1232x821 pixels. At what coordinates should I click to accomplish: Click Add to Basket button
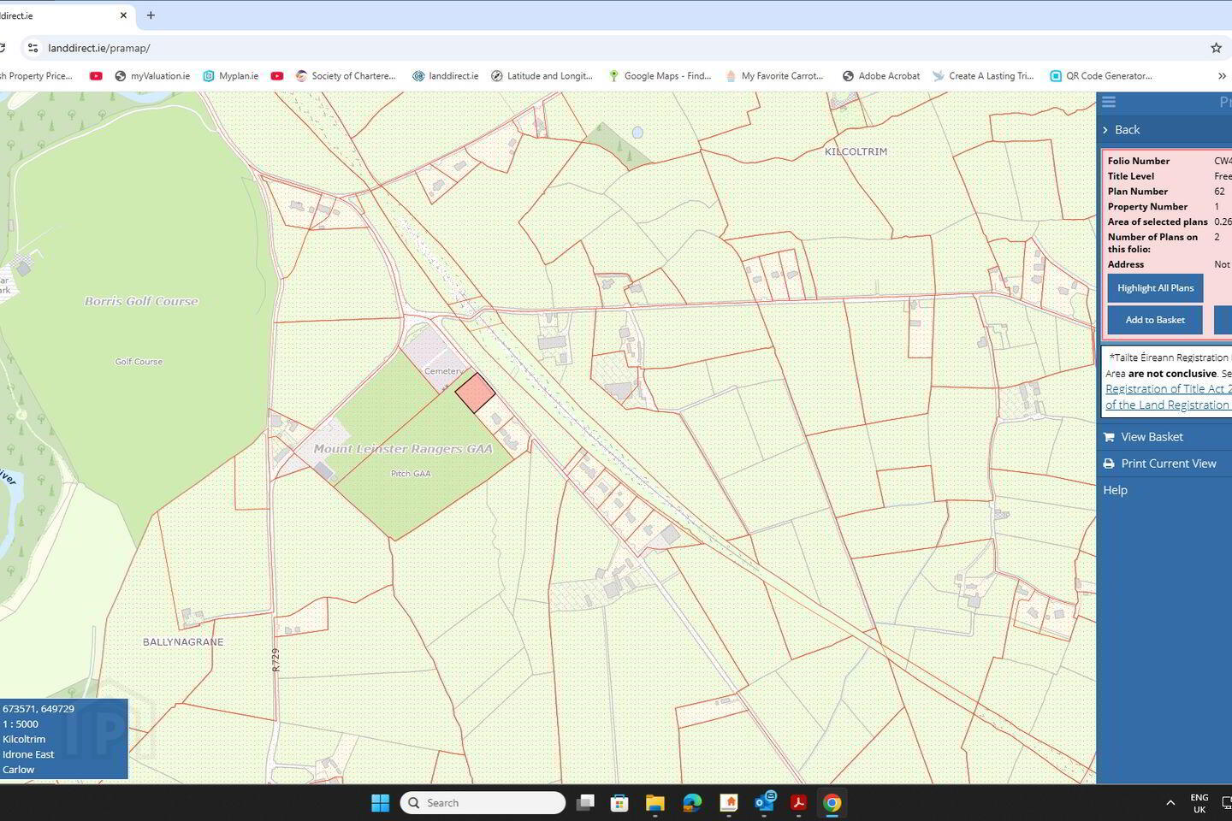coord(1155,320)
